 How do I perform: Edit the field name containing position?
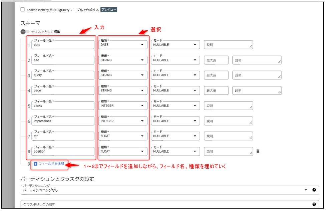point(63,152)
